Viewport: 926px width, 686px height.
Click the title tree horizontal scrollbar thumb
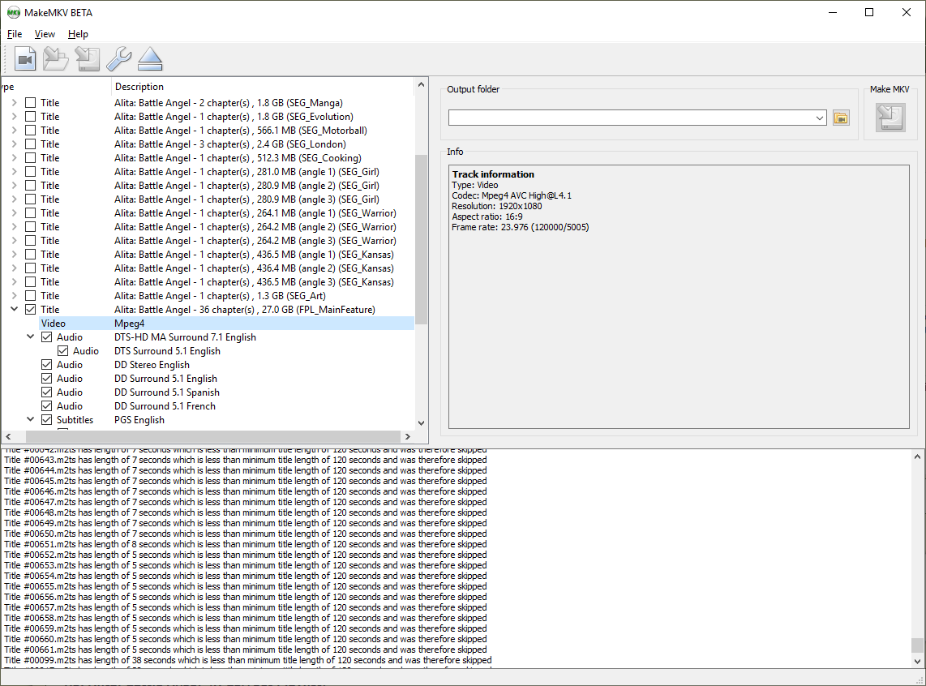[x=212, y=436]
